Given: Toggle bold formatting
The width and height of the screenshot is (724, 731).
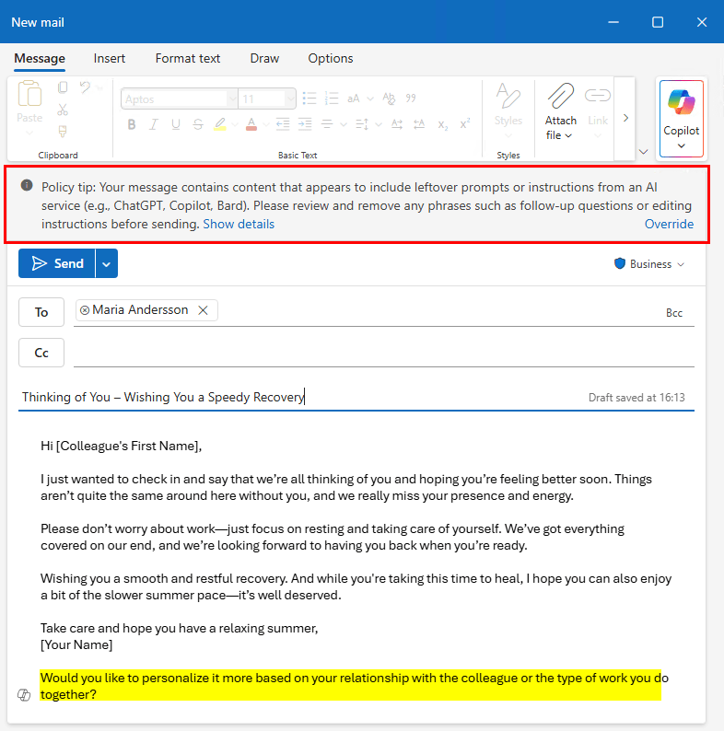Looking at the screenshot, I should pyautogui.click(x=132, y=124).
